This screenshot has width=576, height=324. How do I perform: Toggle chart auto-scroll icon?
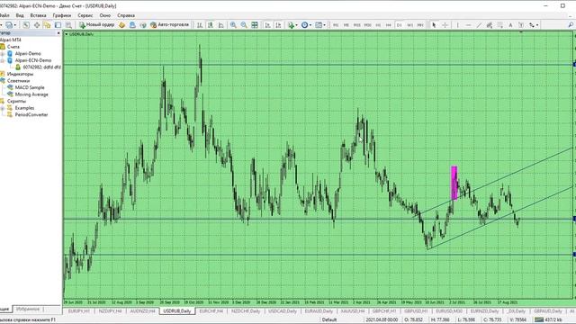[x=268, y=25]
